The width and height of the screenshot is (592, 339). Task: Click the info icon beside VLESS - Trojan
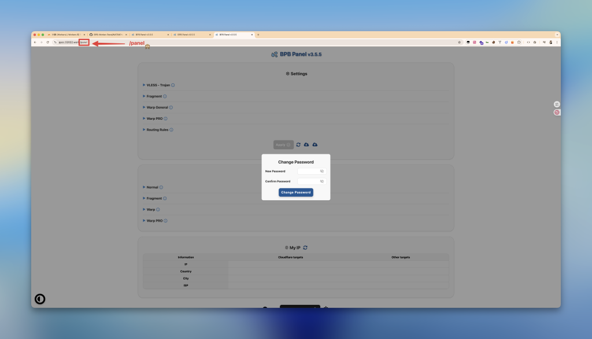point(173,85)
